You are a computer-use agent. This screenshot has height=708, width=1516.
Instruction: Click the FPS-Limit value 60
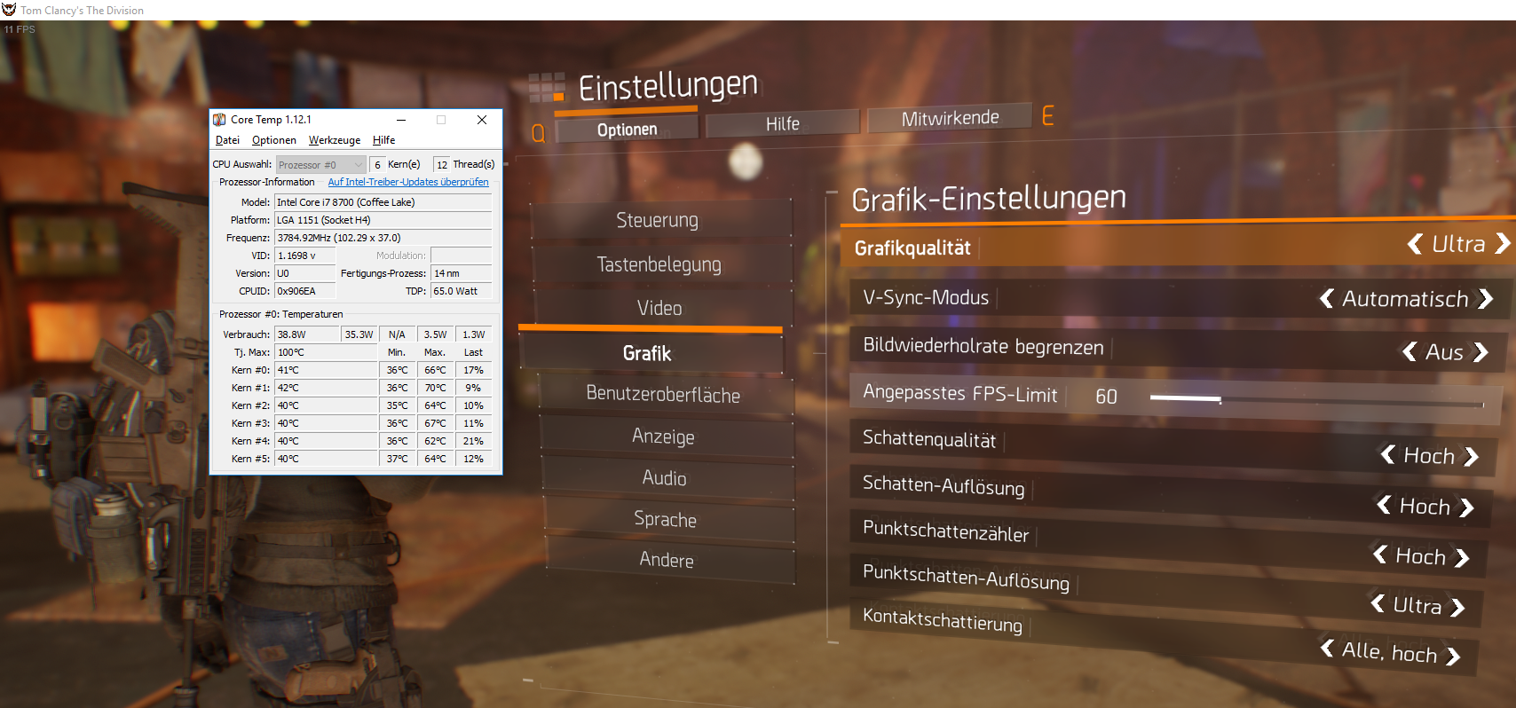click(x=1106, y=397)
